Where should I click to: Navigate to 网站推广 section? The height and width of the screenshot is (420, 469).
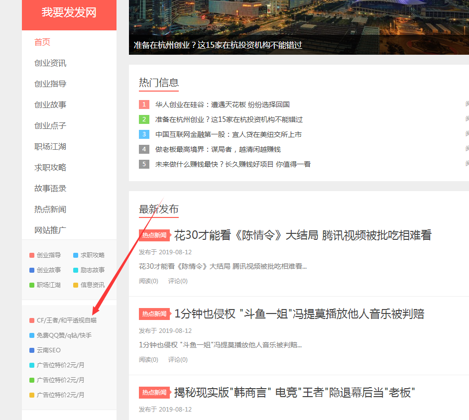click(50, 230)
